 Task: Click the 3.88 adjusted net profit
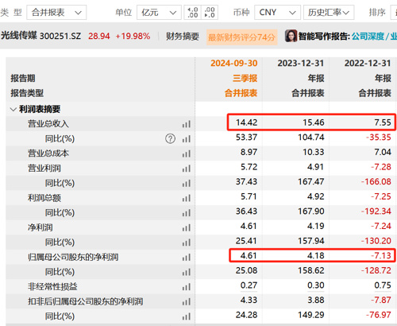[316, 301]
